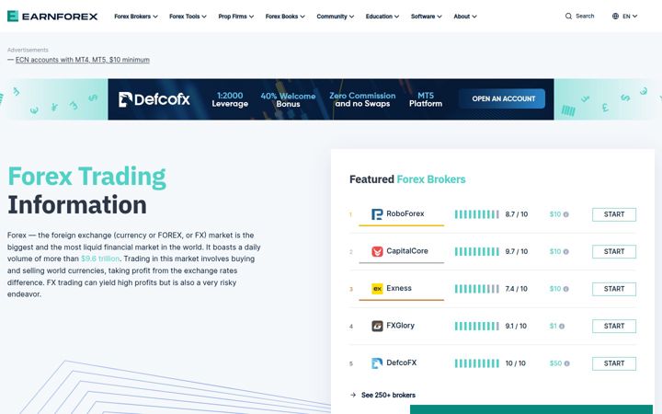Open the DefcoFX broker name link
Image resolution: width=662 pixels, height=414 pixels.
pyautogui.click(x=401, y=362)
